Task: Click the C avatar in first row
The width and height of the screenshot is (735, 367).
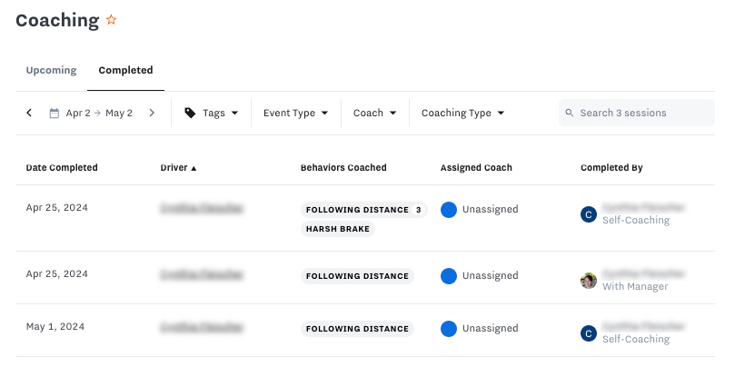Action: tap(589, 214)
